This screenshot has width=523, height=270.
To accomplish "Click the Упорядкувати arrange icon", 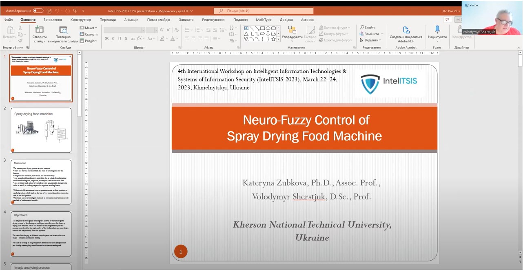I will [292, 30].
